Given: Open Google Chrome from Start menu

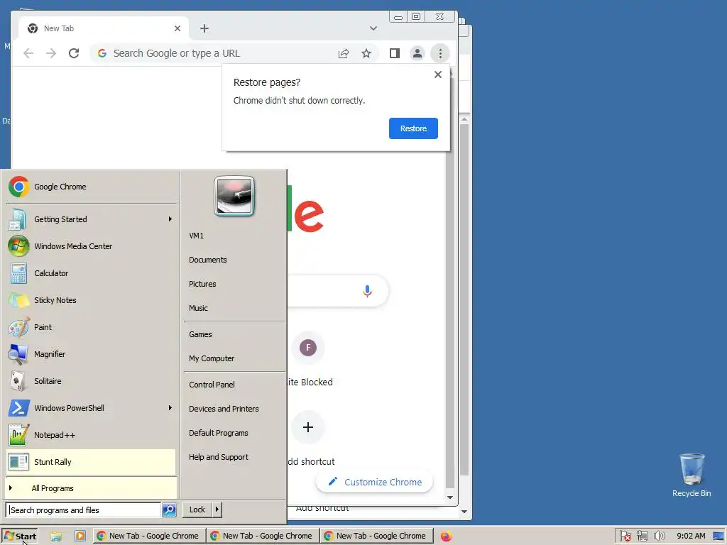Looking at the screenshot, I should pos(91,187).
